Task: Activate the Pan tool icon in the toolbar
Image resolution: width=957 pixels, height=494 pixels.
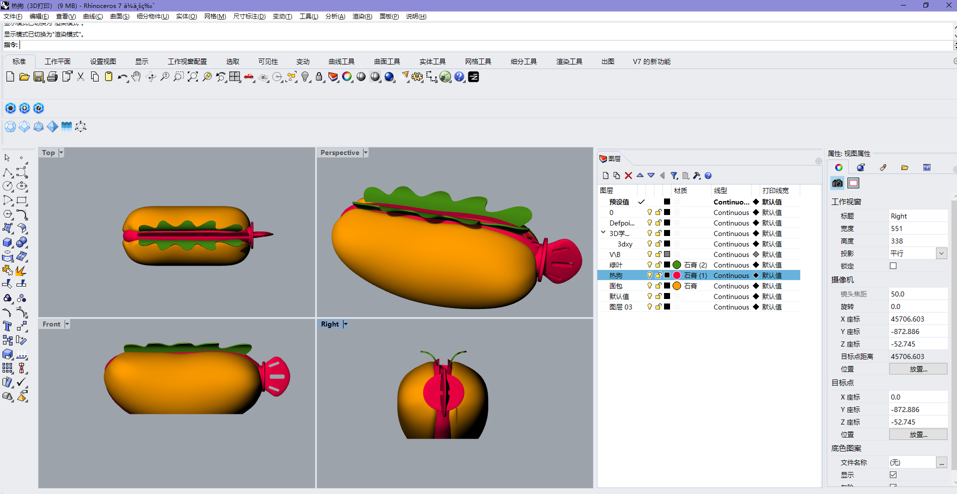Action: 136,76
